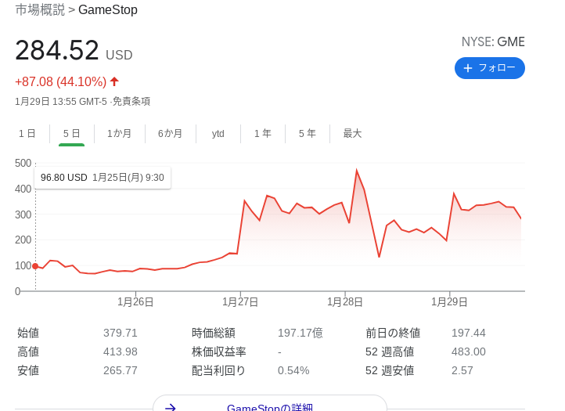The height and width of the screenshot is (411, 565).
Task: Click the 前日の終値 value 197.44
Action: coord(469,333)
